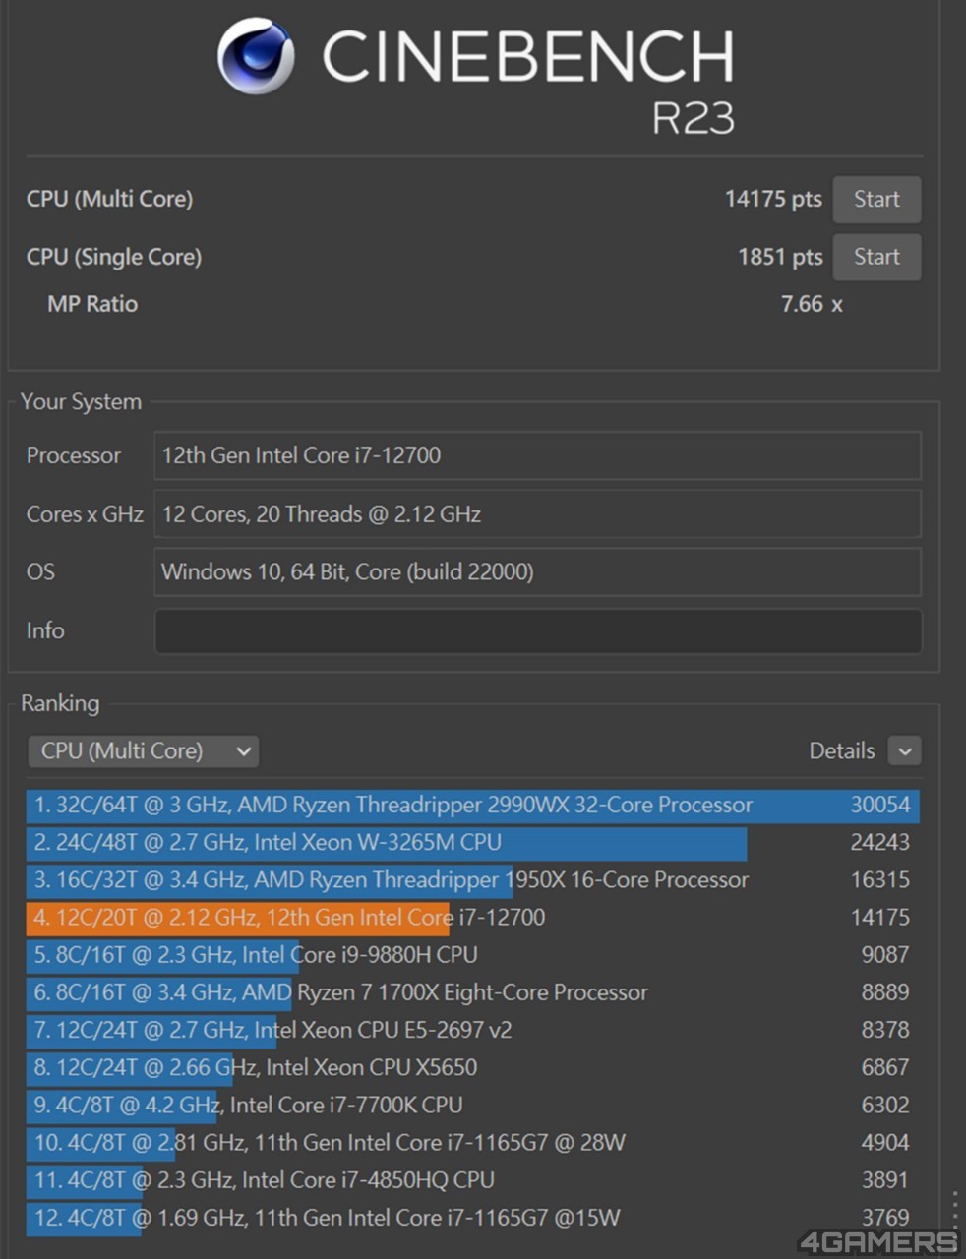
Task: Click the MP Ratio value 7.66 x
Action: 812,304
